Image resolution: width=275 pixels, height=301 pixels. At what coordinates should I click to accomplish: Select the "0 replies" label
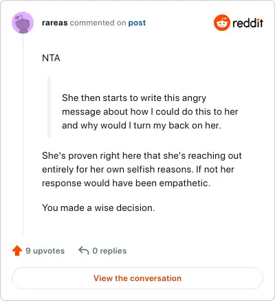pyautogui.click(x=109, y=251)
